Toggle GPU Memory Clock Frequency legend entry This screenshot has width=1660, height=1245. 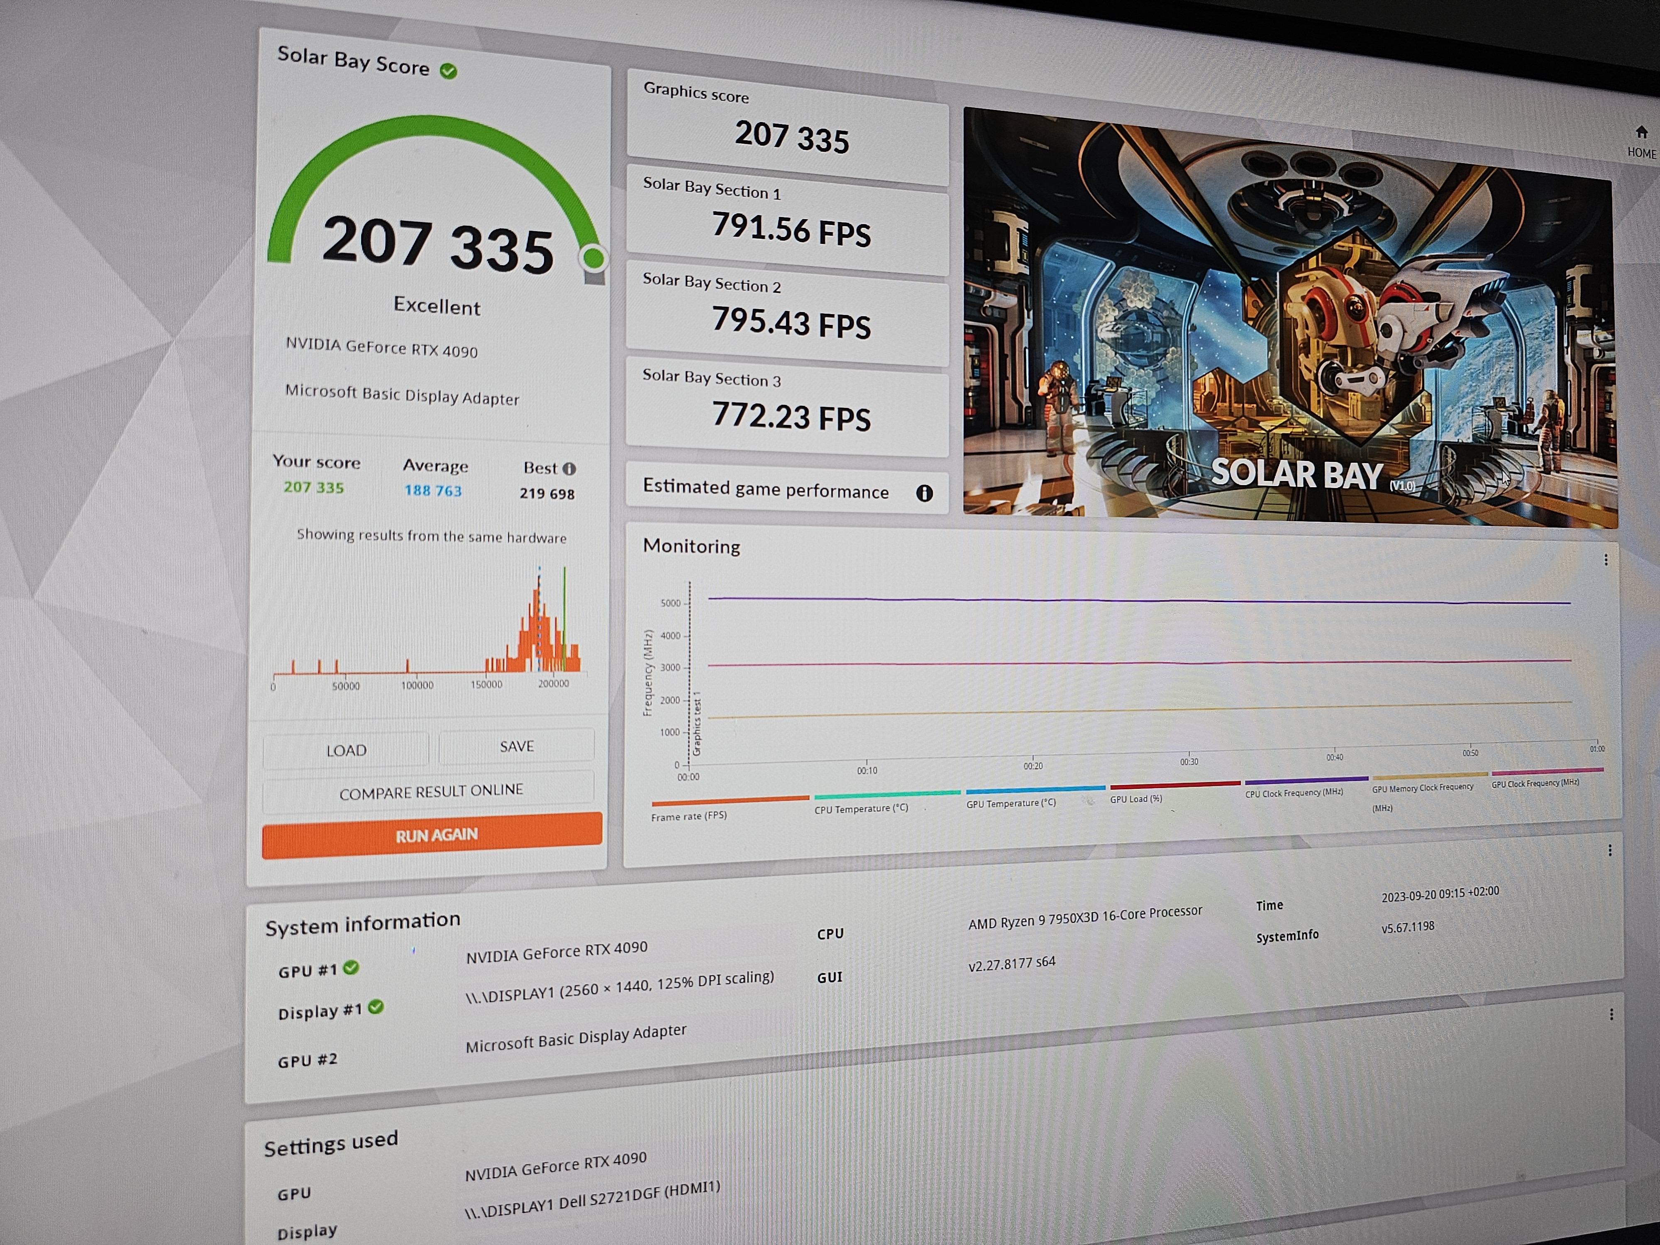pos(1429,793)
